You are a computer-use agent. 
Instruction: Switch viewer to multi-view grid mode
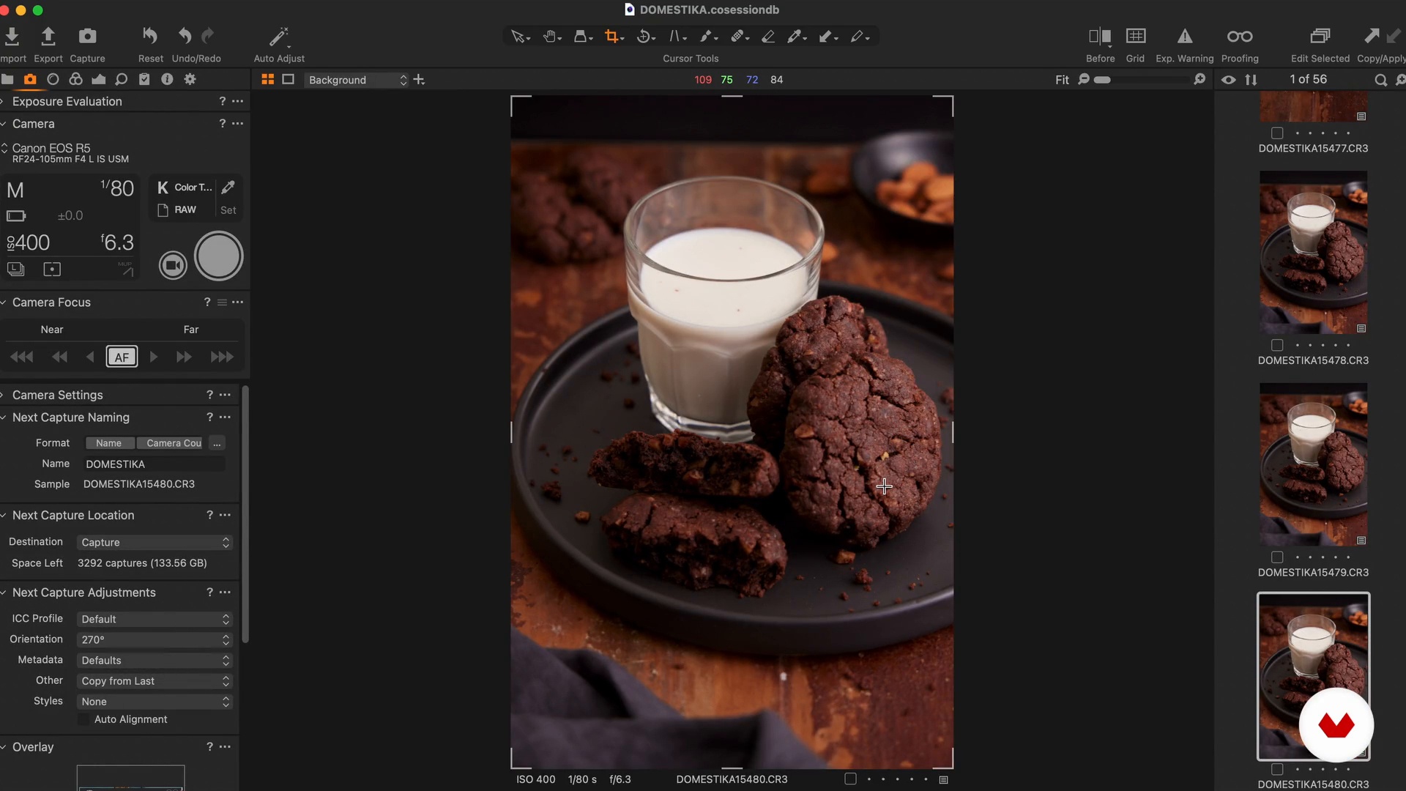[x=268, y=79]
